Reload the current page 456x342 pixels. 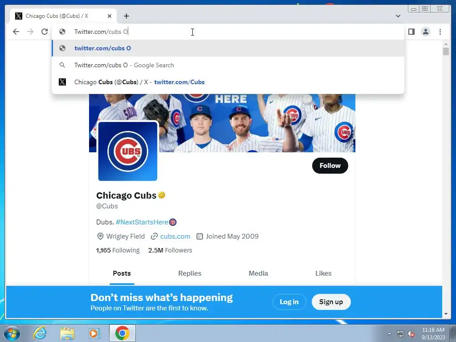45,32
